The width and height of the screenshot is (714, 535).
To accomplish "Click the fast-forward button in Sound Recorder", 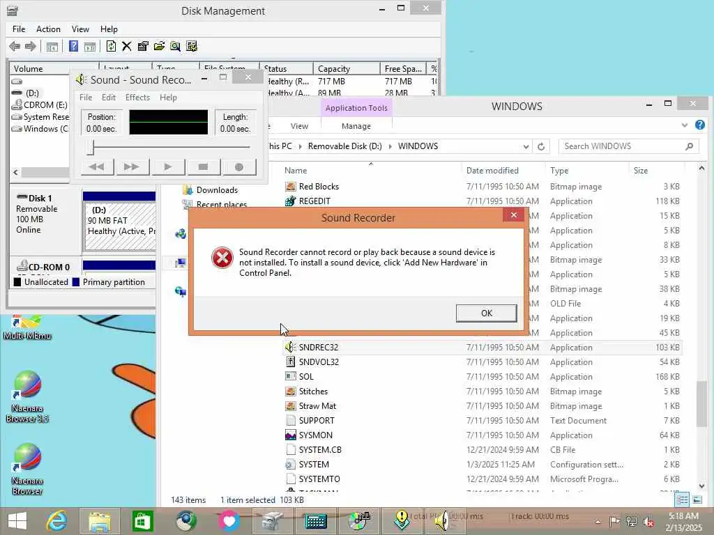I will pos(132,167).
